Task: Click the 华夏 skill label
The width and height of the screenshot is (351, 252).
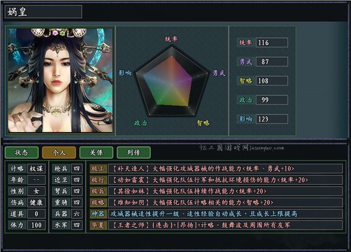Action: tap(98, 225)
